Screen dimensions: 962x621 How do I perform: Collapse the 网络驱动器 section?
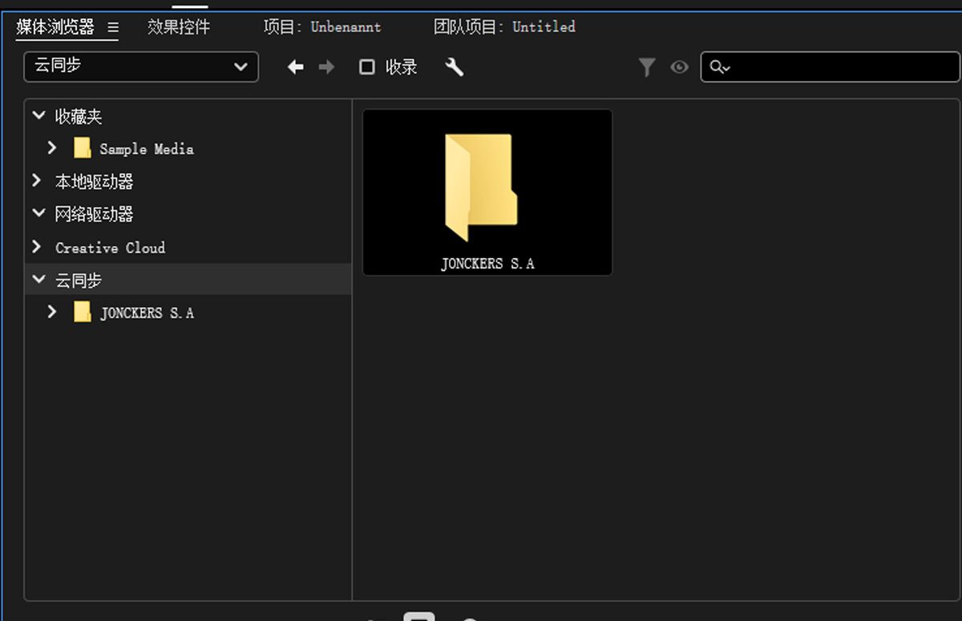pyautogui.click(x=38, y=213)
